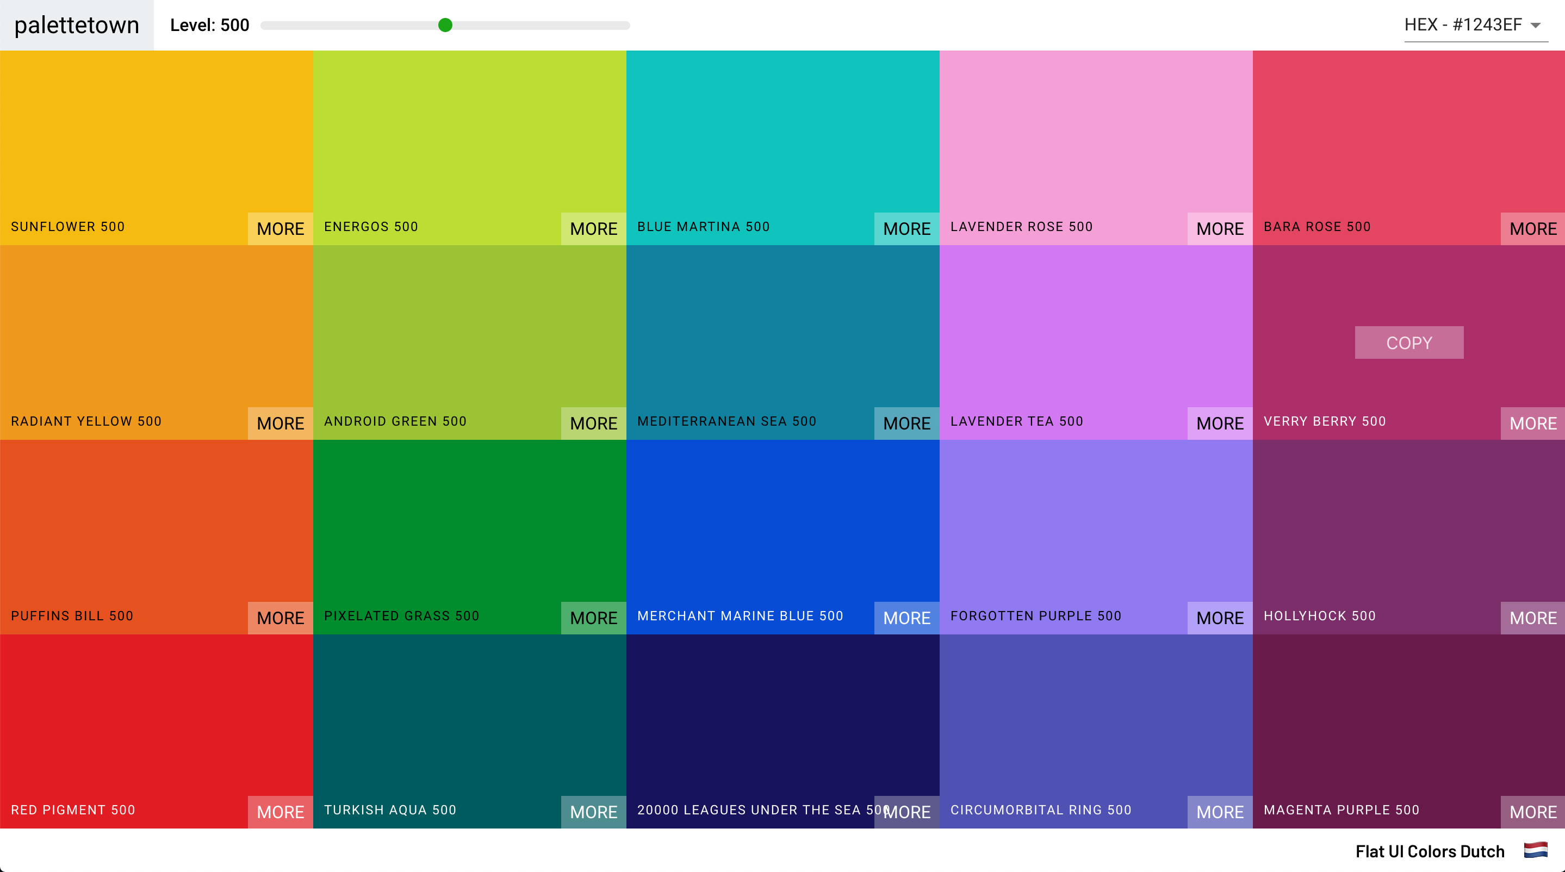Click the Energos 500 color swatch
The image size is (1565, 872).
pyautogui.click(x=469, y=134)
